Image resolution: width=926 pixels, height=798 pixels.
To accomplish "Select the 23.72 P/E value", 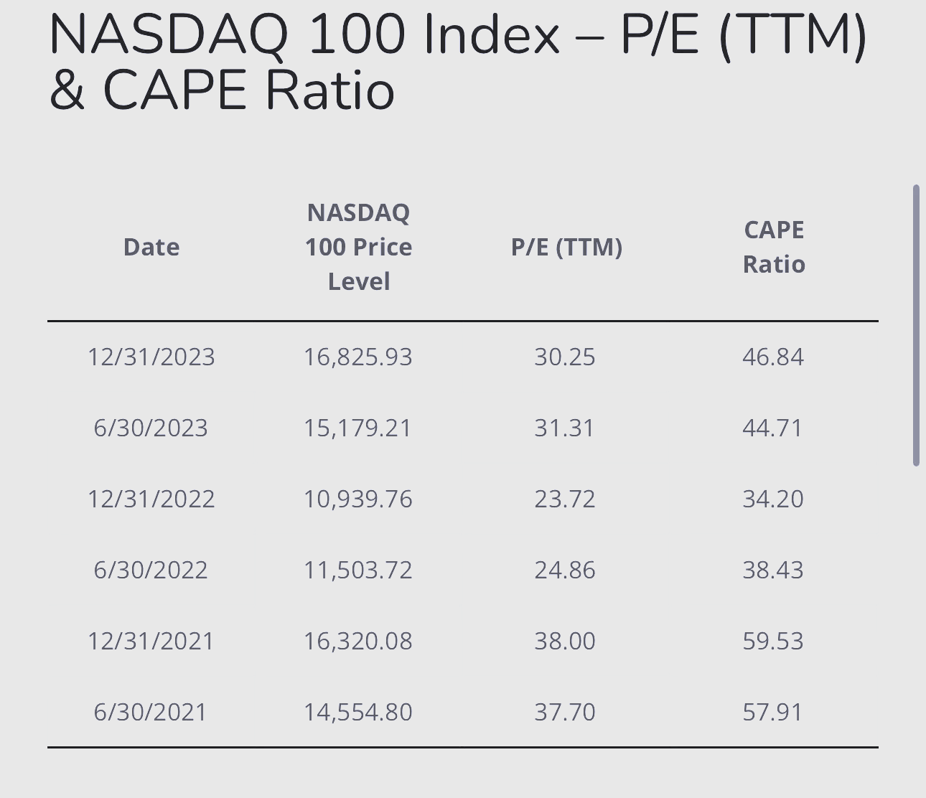I will click(x=565, y=499).
